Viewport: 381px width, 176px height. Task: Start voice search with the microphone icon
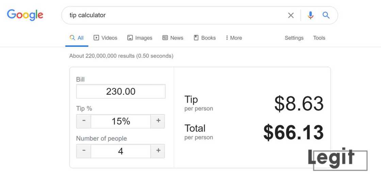(310, 15)
